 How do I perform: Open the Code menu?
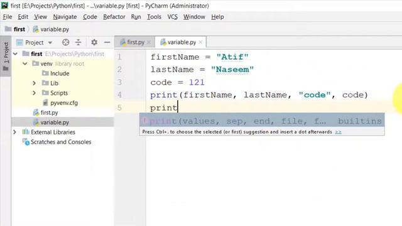tap(90, 17)
